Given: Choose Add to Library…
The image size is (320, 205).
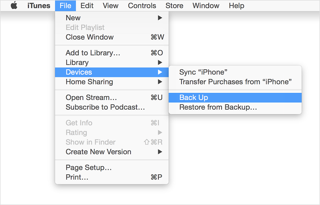Looking at the screenshot, I should point(93,53).
